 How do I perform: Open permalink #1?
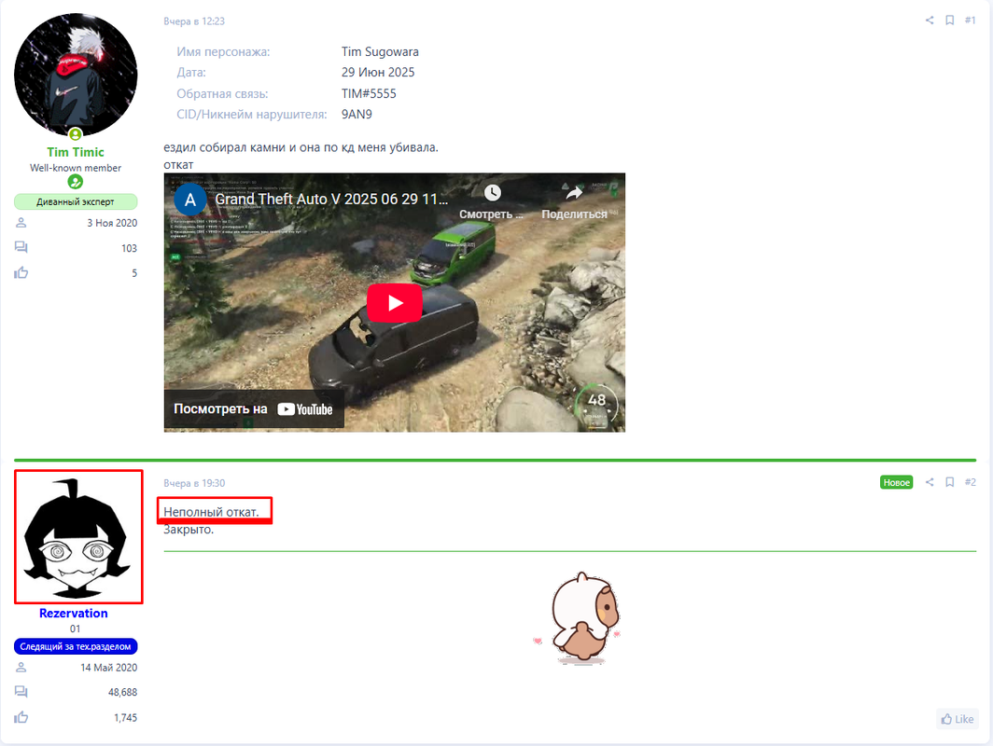click(x=970, y=21)
